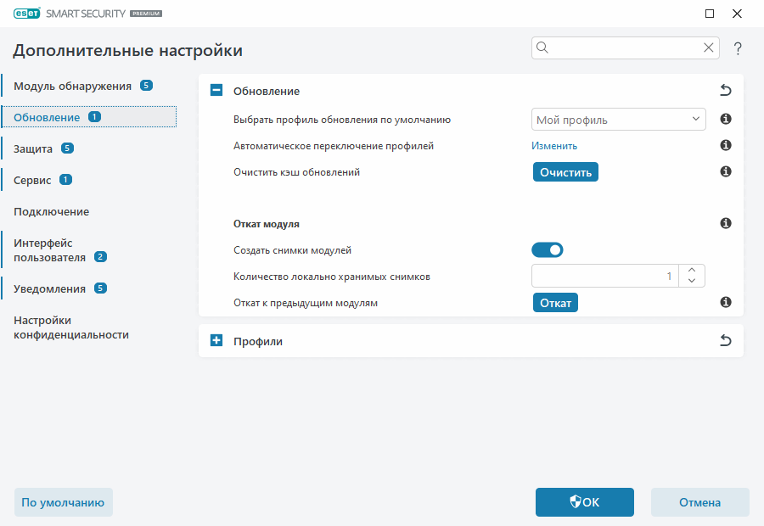Screen dimensions: 764x526
Task: Open the Мой профиль dropdown
Action: click(618, 119)
